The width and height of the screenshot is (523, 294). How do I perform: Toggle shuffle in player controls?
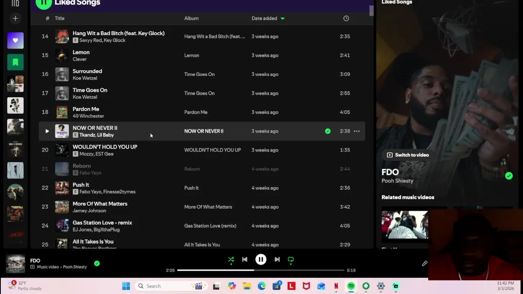pos(231,259)
